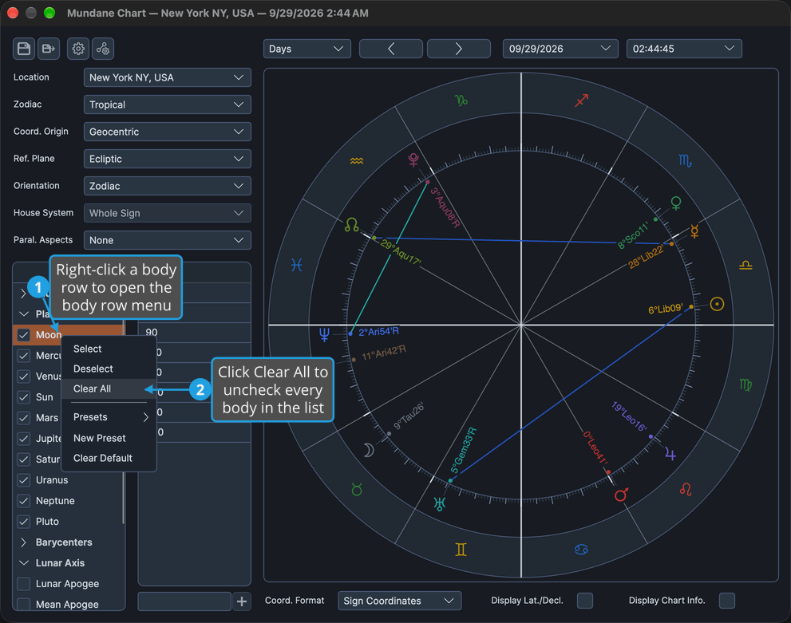791x623 pixels.
Task: Click the Moon crescent glyph on the chart
Action: point(369,450)
